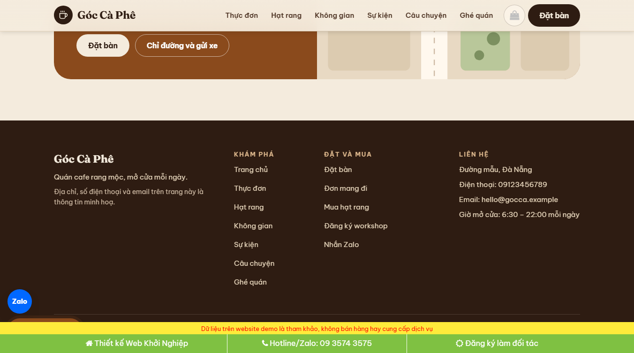Open Đặt bàn link in the footer
Viewport: 634px width, 353px height.
[x=338, y=170]
